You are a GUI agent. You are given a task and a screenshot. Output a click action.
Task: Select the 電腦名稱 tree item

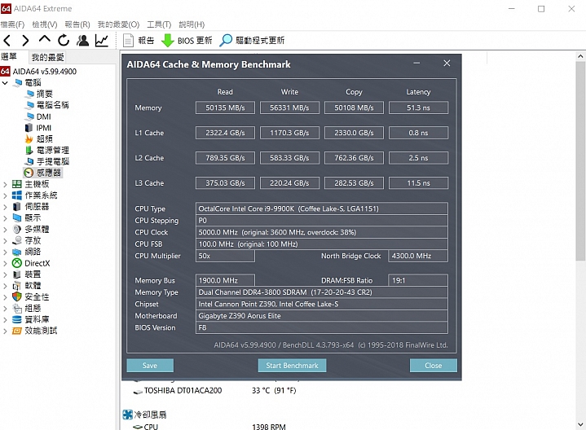pos(53,105)
